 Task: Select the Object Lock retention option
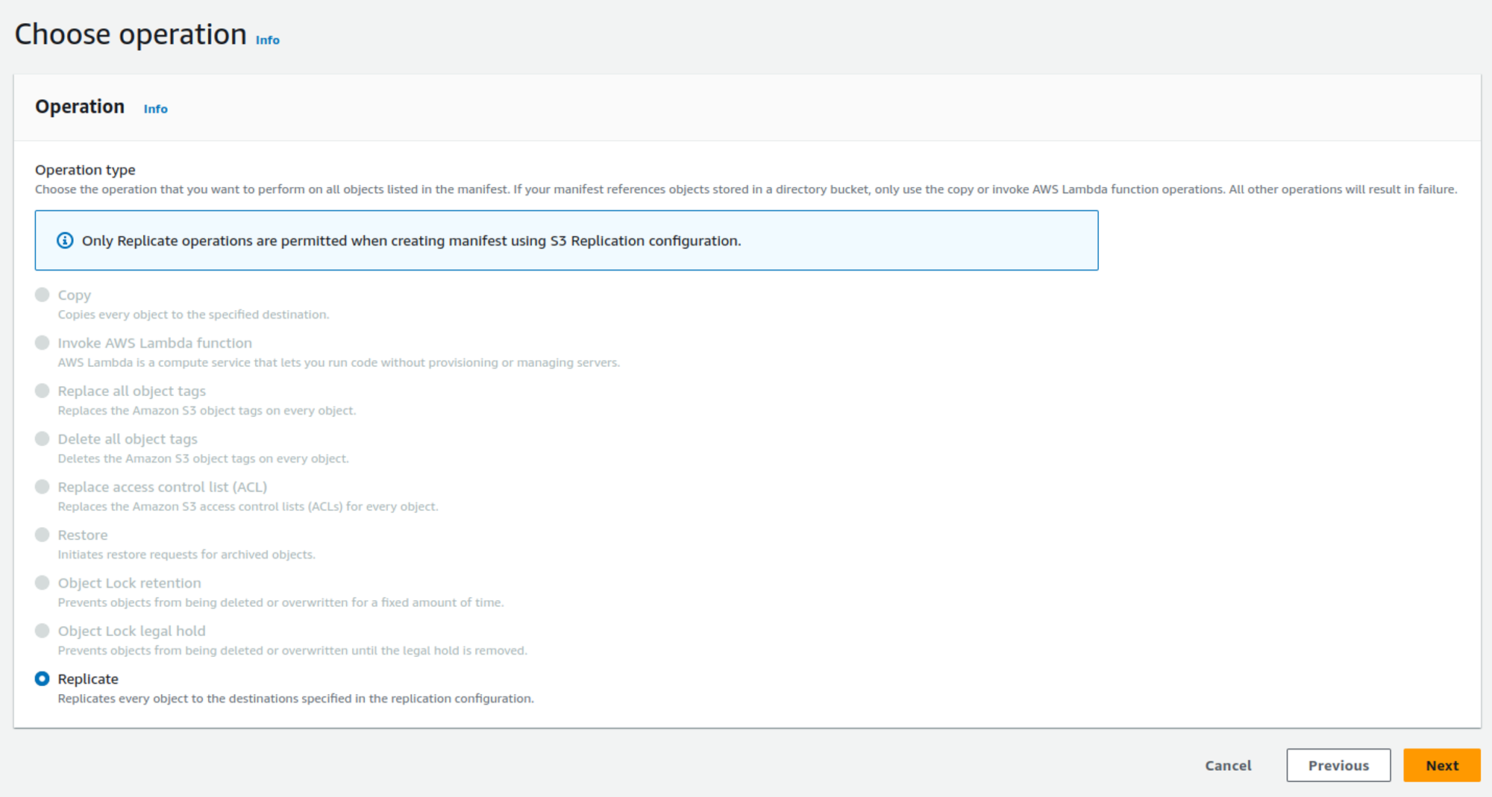[43, 583]
